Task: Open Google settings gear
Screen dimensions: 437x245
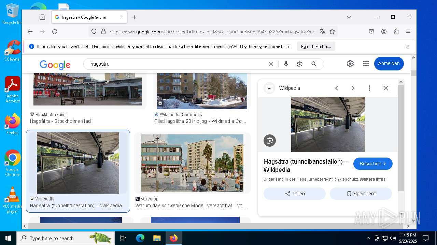Action: (x=350, y=64)
